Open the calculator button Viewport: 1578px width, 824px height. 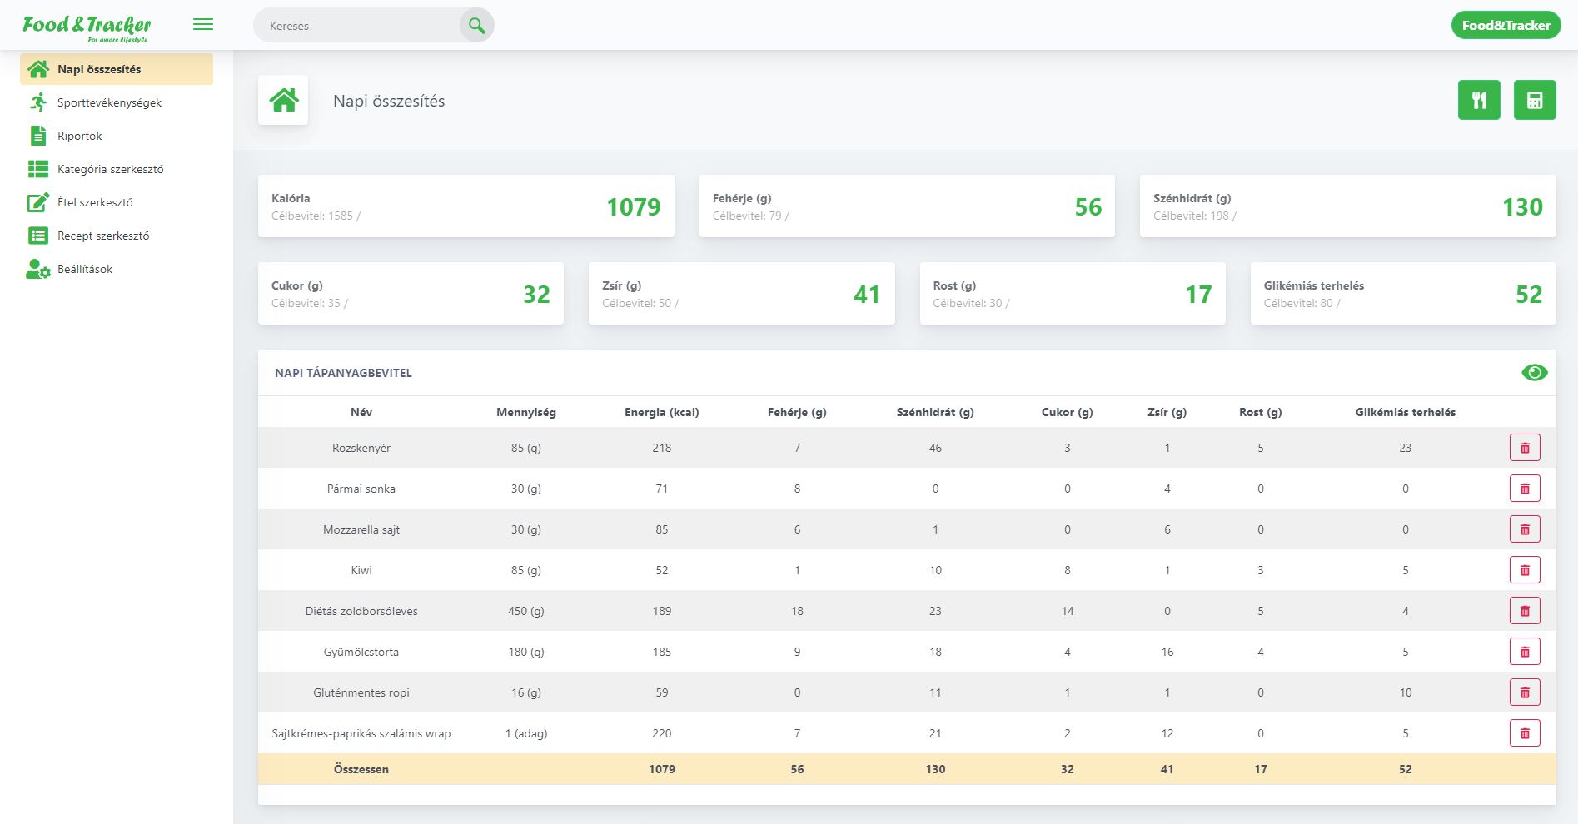coord(1535,101)
